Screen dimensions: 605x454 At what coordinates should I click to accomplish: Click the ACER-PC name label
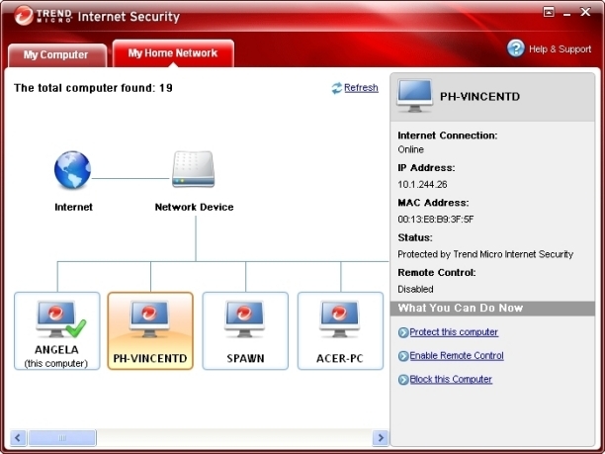pyautogui.click(x=339, y=359)
